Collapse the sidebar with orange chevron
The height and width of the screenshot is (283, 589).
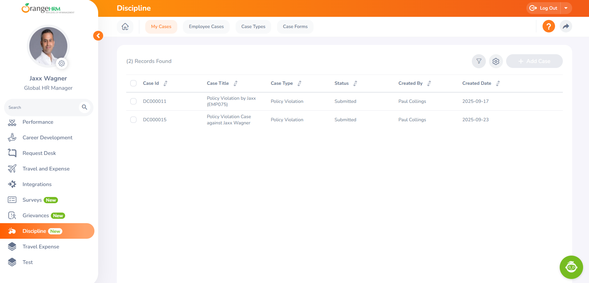tap(98, 36)
